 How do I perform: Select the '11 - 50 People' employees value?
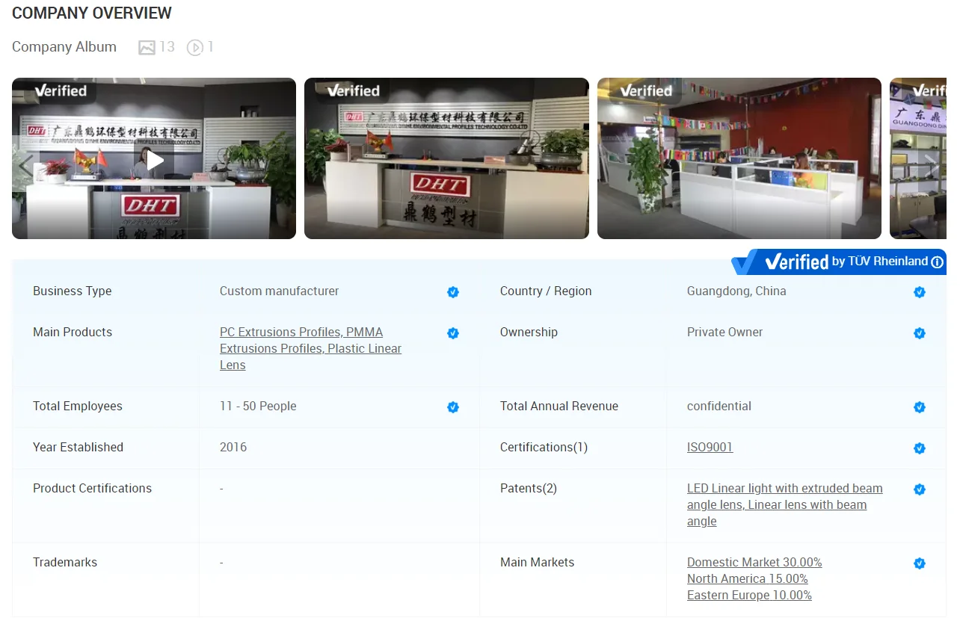(258, 406)
